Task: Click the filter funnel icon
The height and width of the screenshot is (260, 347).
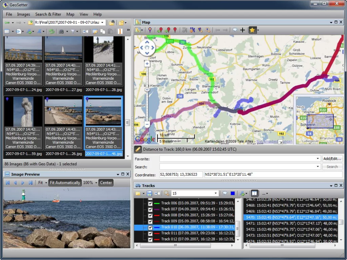Action: coord(74,31)
